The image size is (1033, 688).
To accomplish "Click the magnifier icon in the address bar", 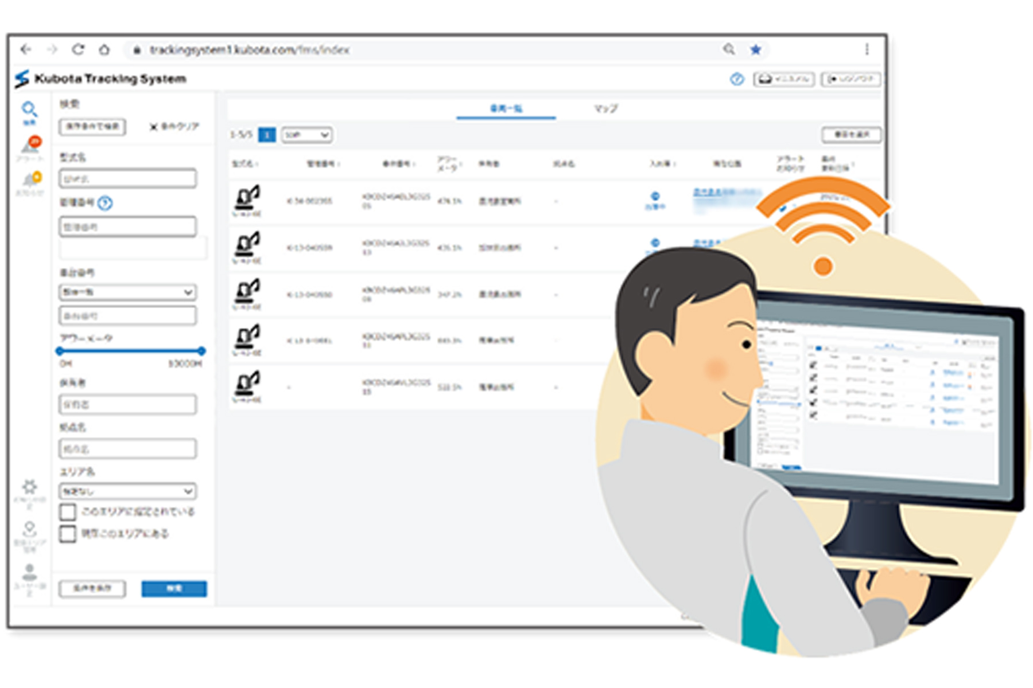I will point(729,49).
